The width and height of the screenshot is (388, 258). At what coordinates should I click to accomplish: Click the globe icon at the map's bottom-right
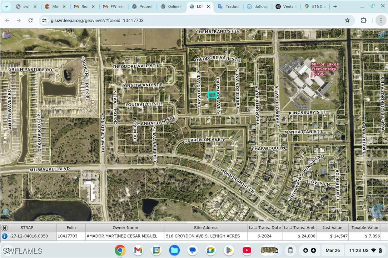coord(377,211)
